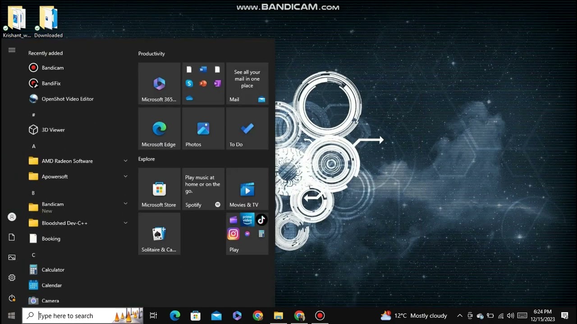Open the Microsoft Store tile
This screenshot has height=324, width=577.
coord(159,189)
